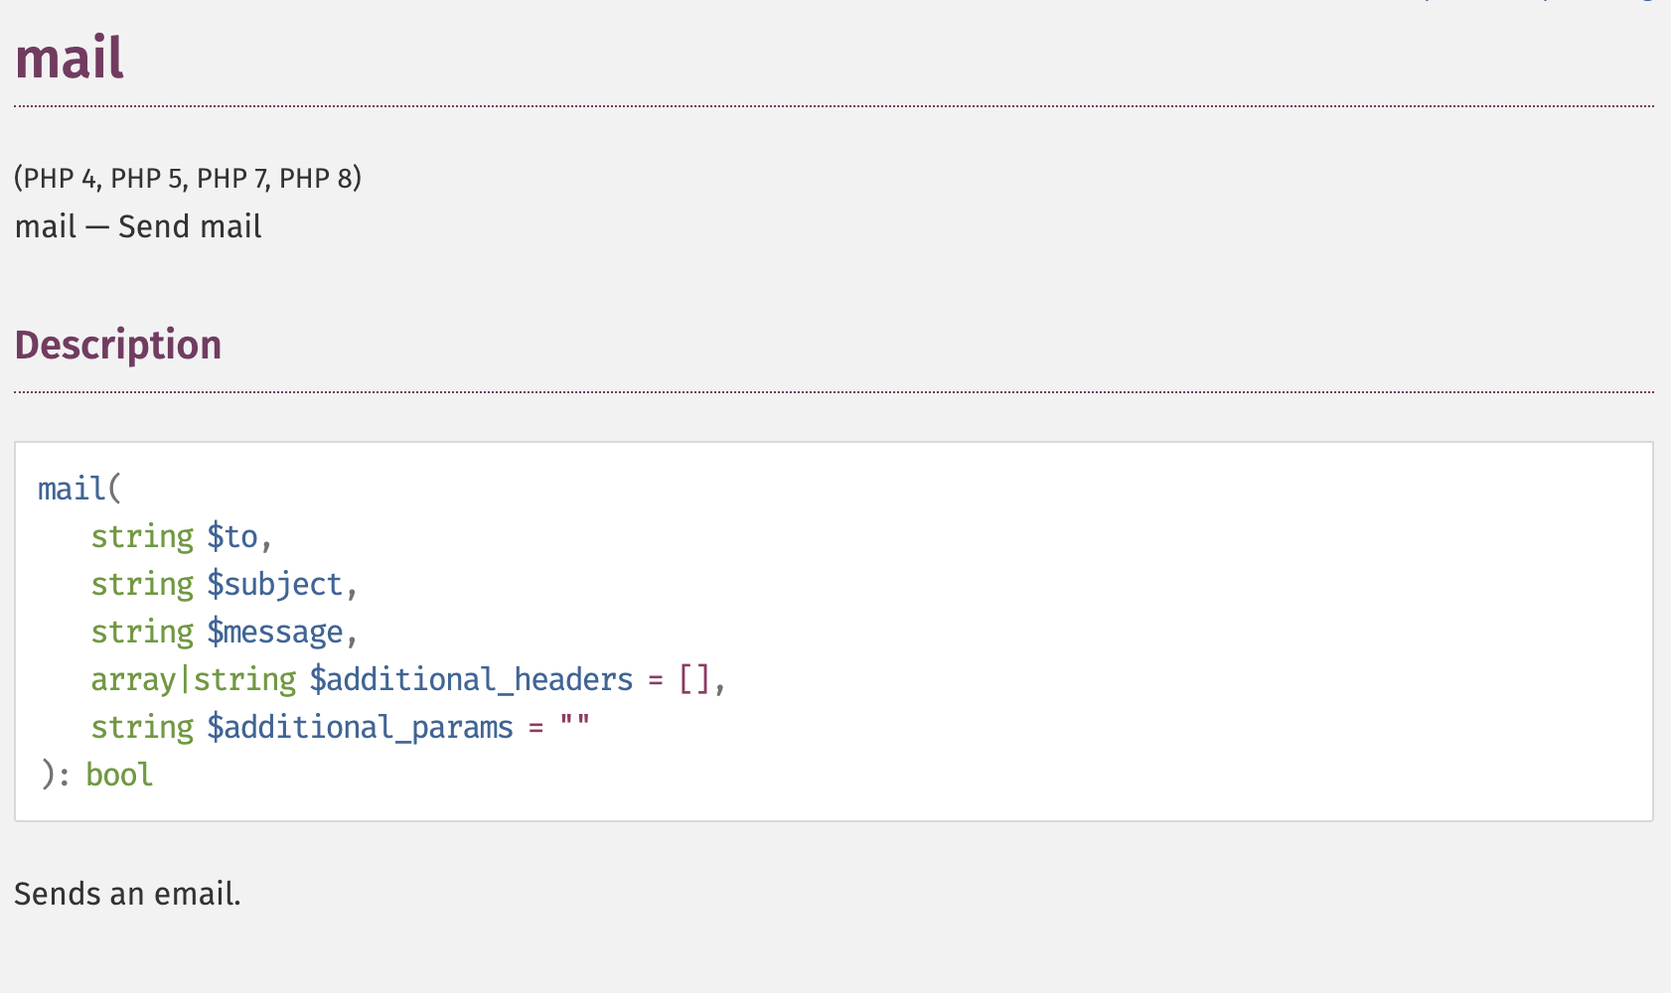Click the "mail — Send mail" summary line
This screenshot has height=993, width=1671.
point(138,226)
